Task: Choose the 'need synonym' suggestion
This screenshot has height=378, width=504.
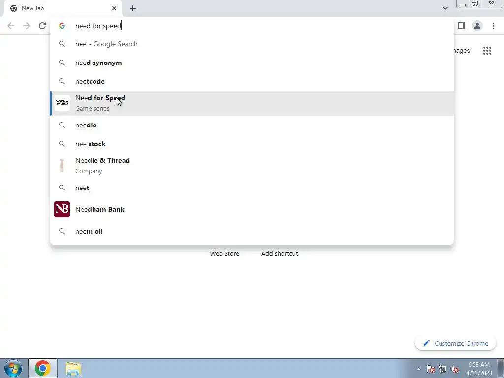Action: tap(252, 63)
